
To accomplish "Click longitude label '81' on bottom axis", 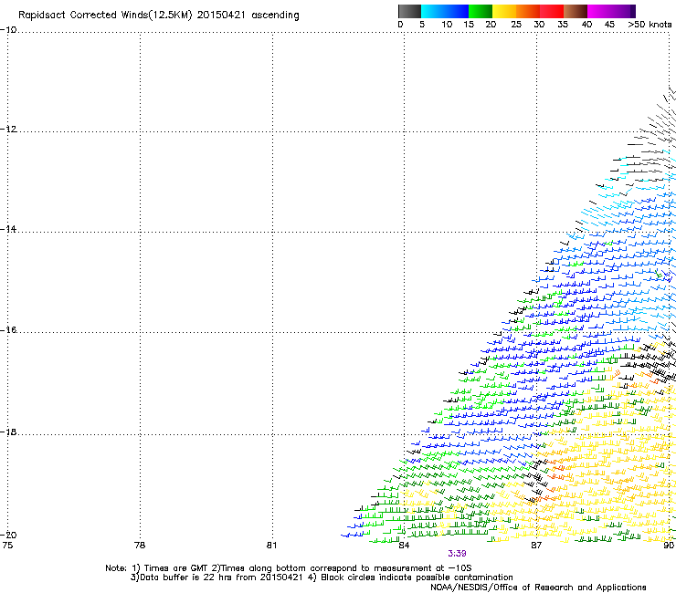I will tap(271, 546).
